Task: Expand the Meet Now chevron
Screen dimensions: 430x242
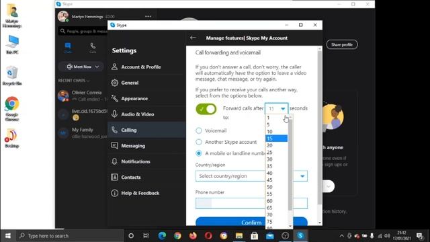Action: (97, 67)
